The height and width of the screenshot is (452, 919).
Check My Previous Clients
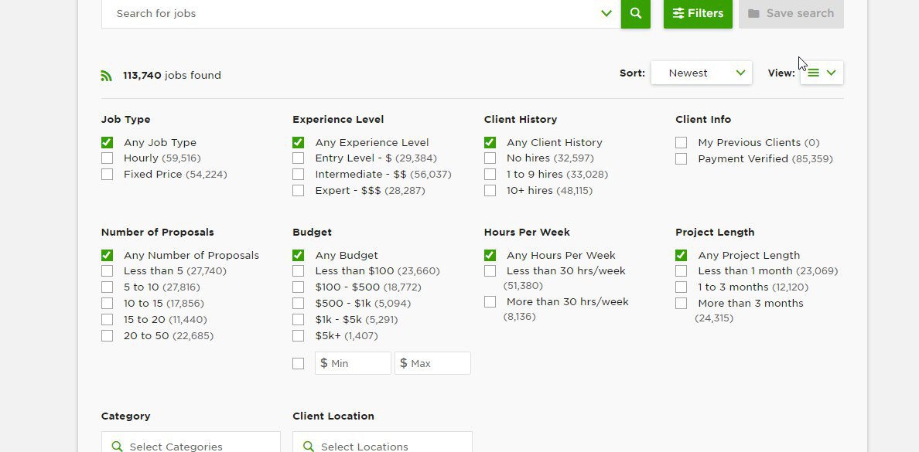[x=681, y=142]
